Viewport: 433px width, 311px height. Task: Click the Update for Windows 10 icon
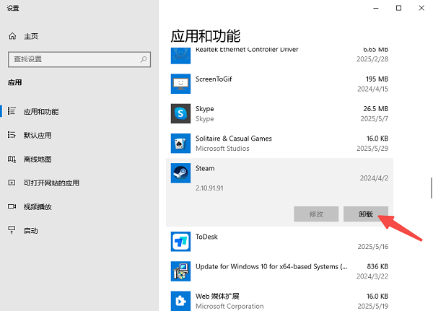(180, 271)
